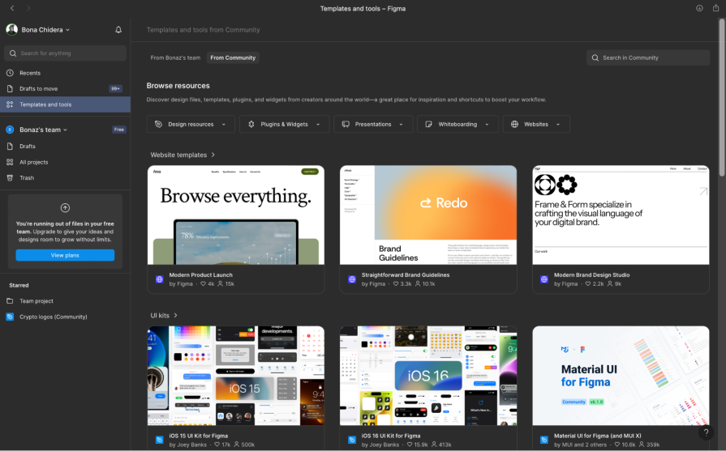Image resolution: width=726 pixels, height=451 pixels.
Task: Like Modern Brand Design Studio heart icon
Action: pos(588,284)
